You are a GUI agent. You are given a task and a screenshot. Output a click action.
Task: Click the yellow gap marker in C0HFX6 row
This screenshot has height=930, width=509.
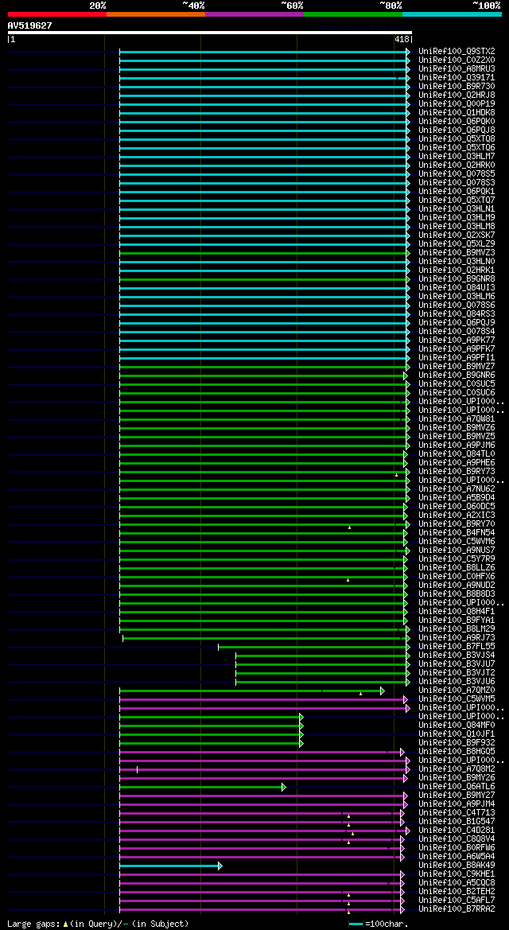pyautogui.click(x=348, y=580)
